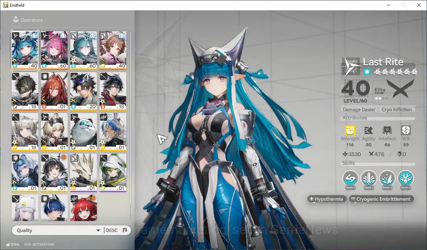Select the black-haired girl with orange dot
The width and height of the screenshot is (427, 250).
click(54, 173)
